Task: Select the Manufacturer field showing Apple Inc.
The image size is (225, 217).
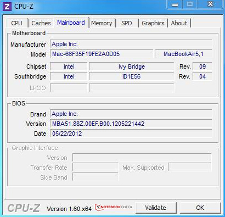Action: tap(131, 44)
